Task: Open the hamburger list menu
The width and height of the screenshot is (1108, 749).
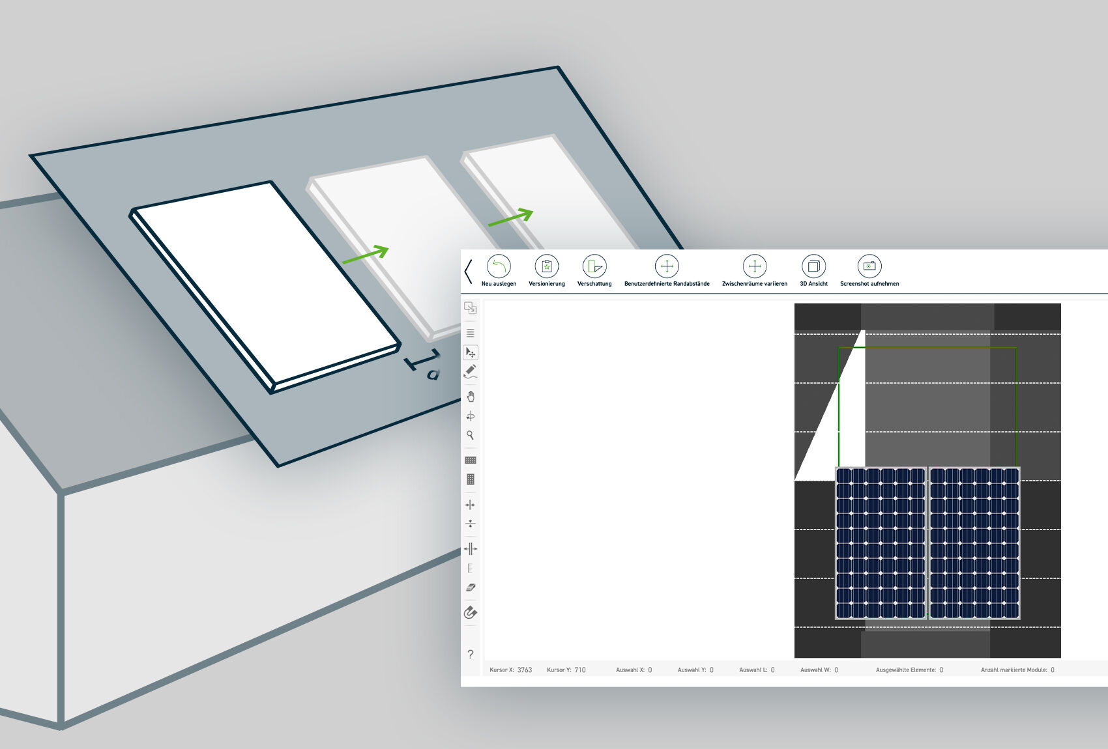Action: click(x=471, y=333)
